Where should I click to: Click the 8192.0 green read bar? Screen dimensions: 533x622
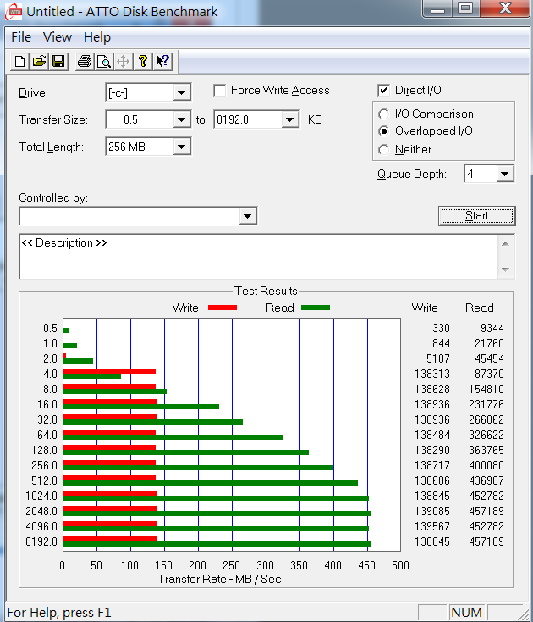pyautogui.click(x=217, y=544)
